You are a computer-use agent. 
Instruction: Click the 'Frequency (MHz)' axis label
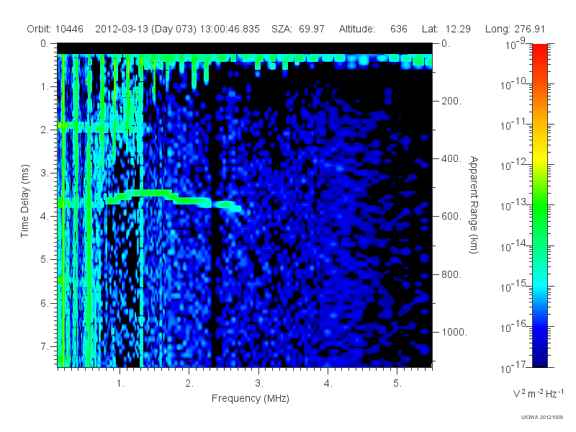pyautogui.click(x=250, y=399)
